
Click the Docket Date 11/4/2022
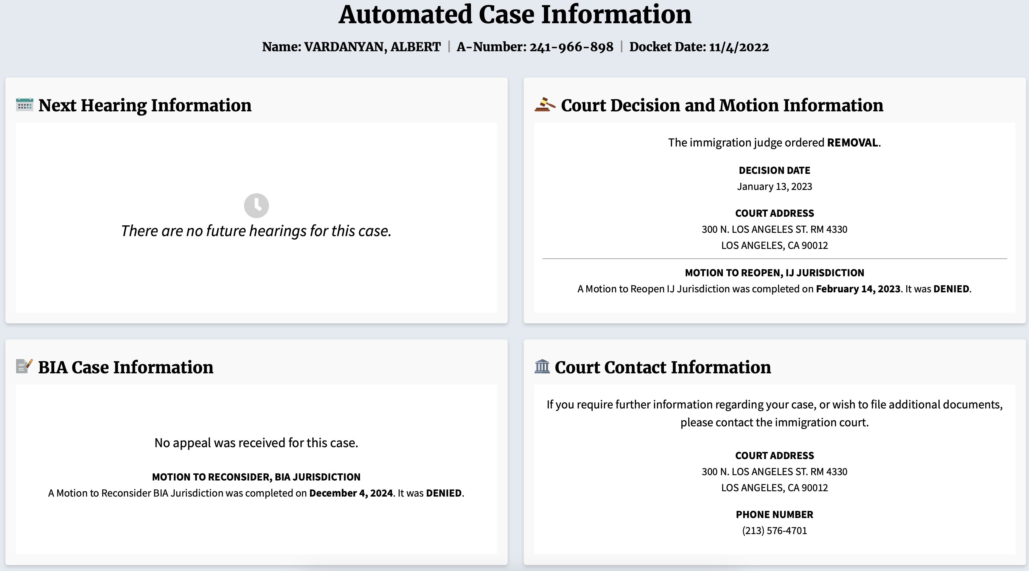click(x=699, y=47)
